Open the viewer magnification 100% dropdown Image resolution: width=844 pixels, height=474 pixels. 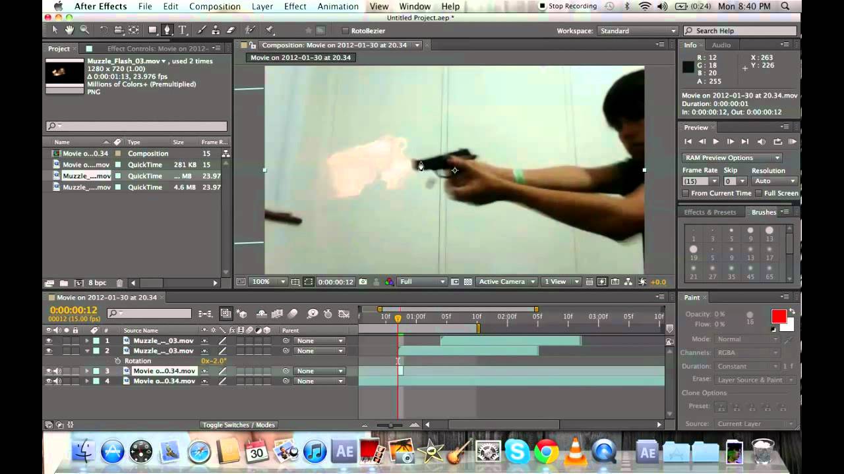tap(268, 282)
